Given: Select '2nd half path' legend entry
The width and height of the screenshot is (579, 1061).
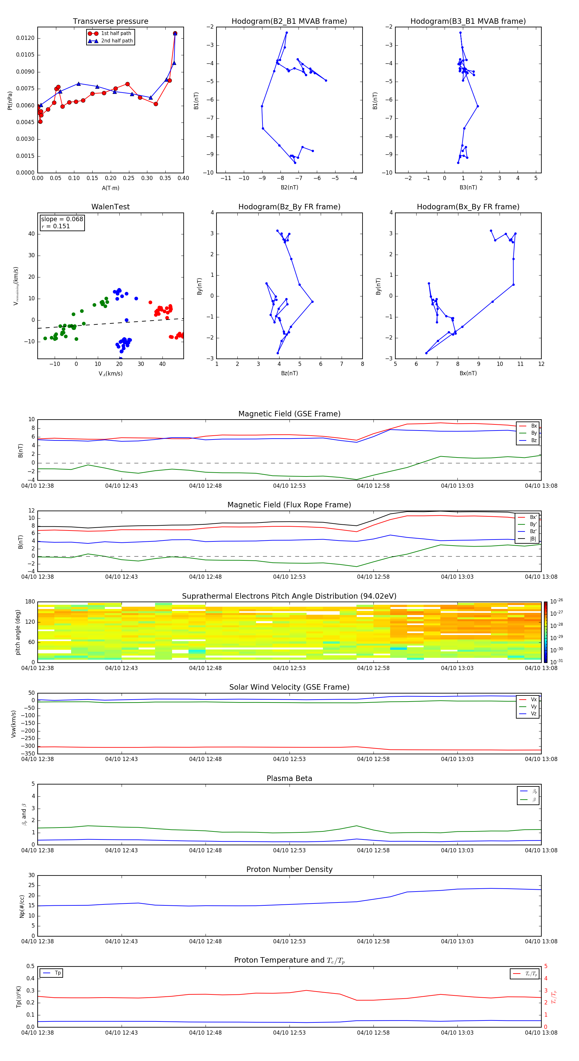Looking at the screenshot, I should point(111,41).
